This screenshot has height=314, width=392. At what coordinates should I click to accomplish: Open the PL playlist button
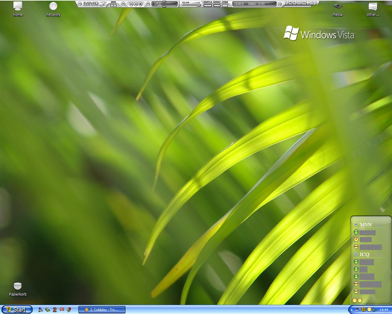pyautogui.click(x=295, y=3)
